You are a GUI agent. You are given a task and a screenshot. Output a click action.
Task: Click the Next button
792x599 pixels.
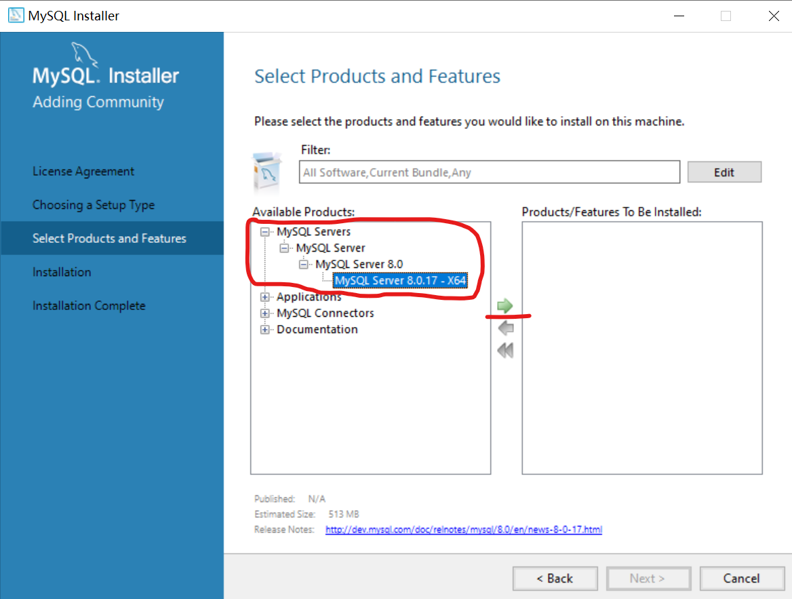coord(648,578)
